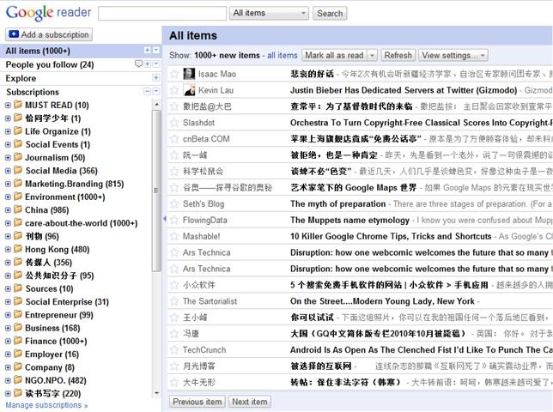Open the Manage subscriptions link
The image size is (553, 412).
click(46, 405)
